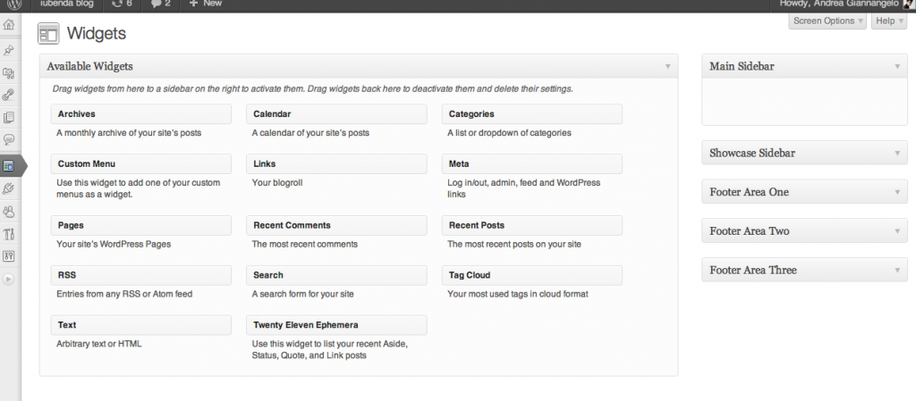
Task: Expand the Footer Area Three arrow
Action: [898, 270]
